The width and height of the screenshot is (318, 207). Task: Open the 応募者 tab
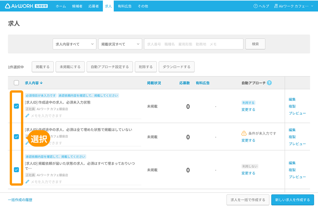click(93, 6)
